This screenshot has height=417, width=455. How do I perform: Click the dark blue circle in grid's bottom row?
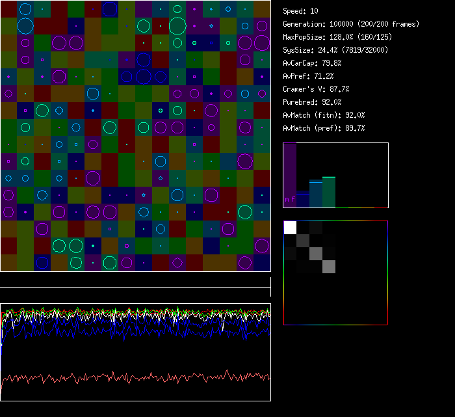(42, 263)
